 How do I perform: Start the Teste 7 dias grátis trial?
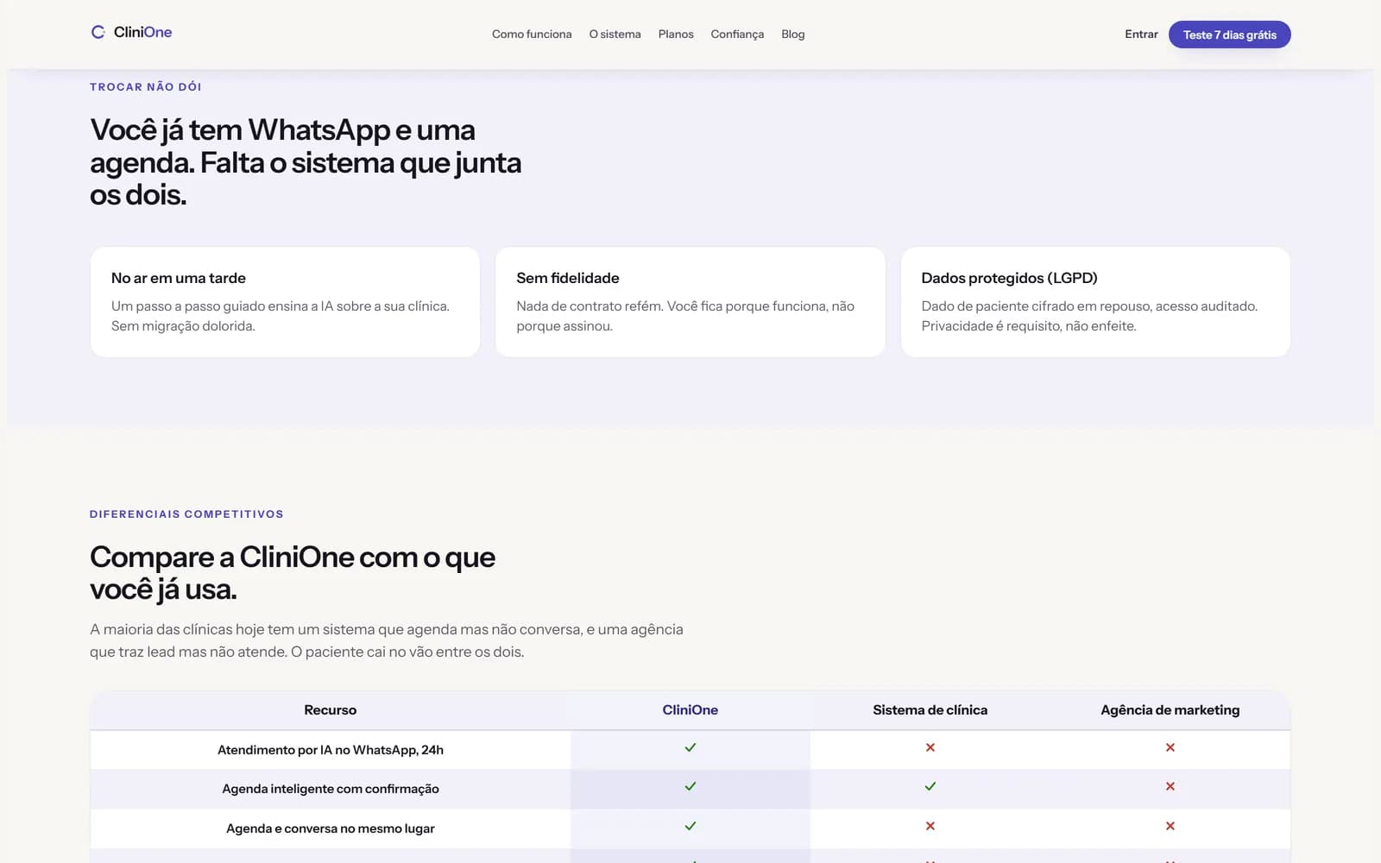tap(1229, 35)
